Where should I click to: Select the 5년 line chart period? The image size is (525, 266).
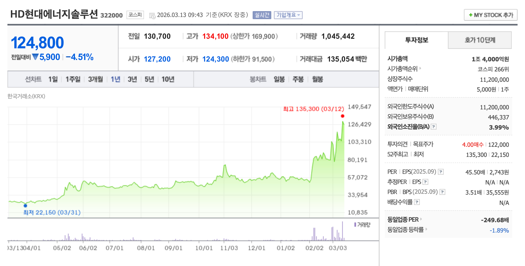tap(149, 79)
